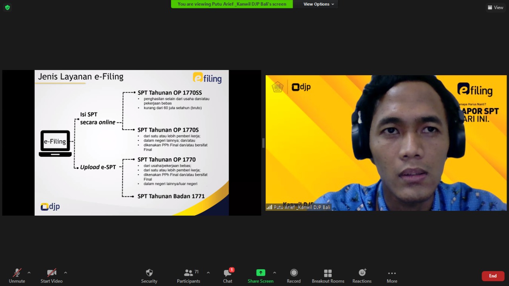Click the shared e-Filing slide

132,143
